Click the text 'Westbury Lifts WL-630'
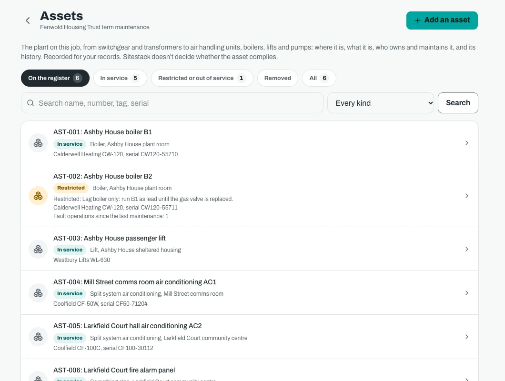This screenshot has height=381, width=505. (81, 260)
